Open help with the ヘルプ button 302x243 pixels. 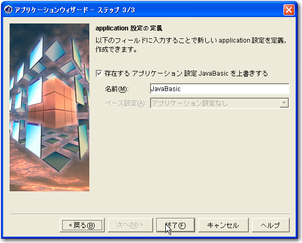click(271, 225)
